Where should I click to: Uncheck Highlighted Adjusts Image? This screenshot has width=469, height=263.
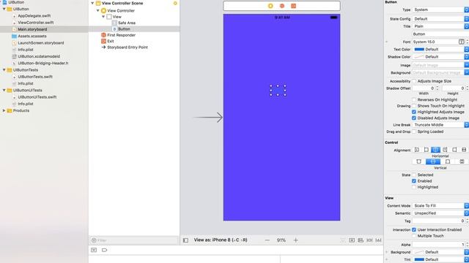pos(414,112)
